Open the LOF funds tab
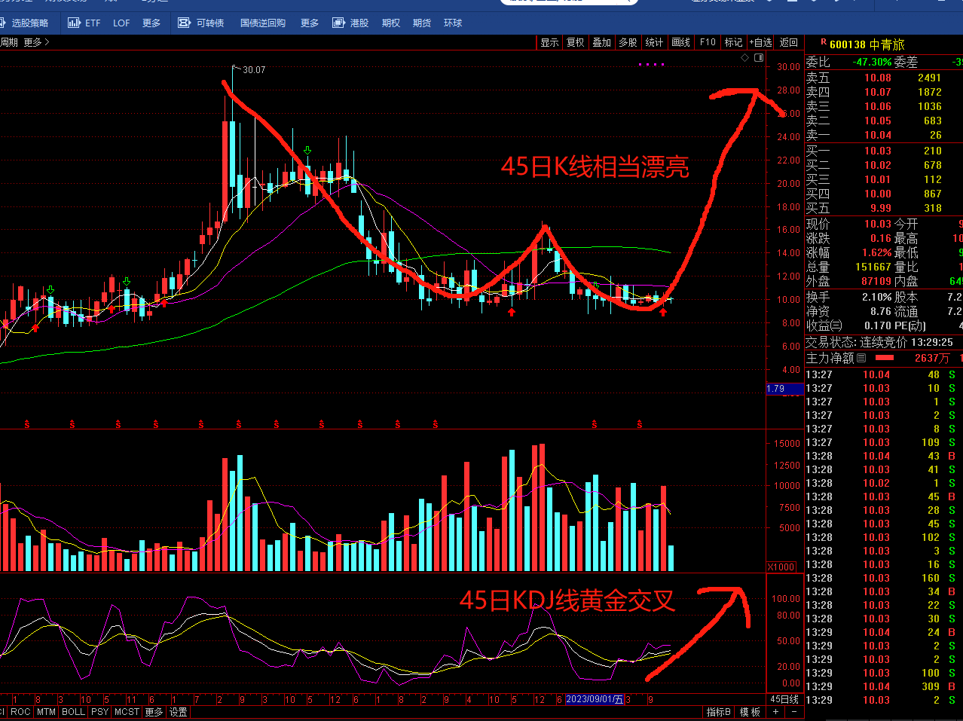Viewport: 963px width, 721px height. 121,23
